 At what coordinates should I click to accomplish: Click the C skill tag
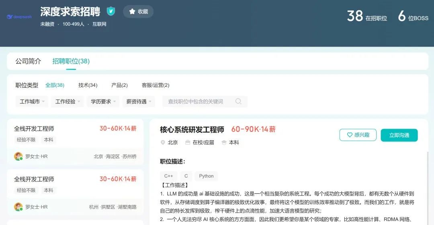tap(186, 176)
